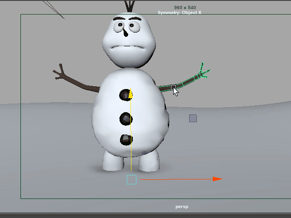Click the top coal button

point(125,95)
